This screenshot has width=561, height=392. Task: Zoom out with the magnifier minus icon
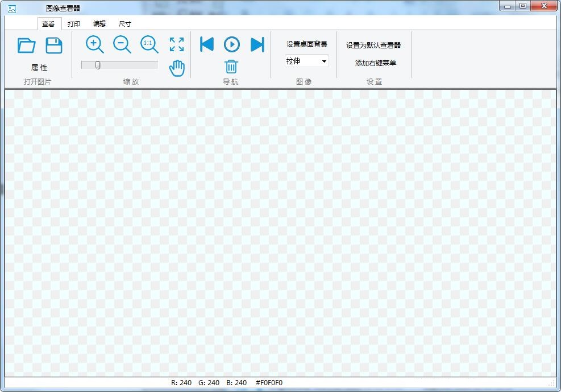(122, 44)
